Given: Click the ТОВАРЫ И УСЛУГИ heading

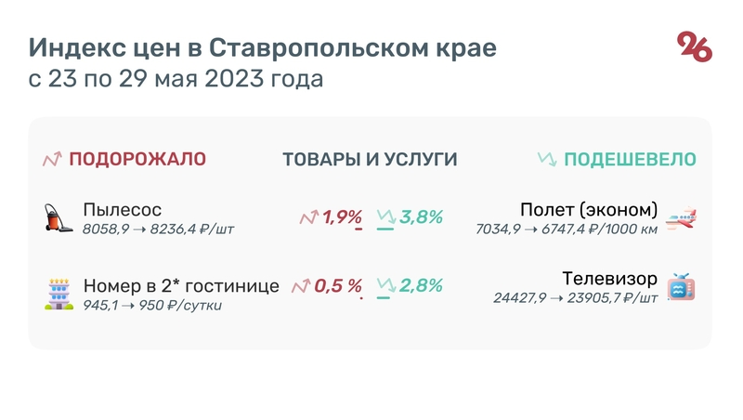Looking at the screenshot, I should pos(370,159).
